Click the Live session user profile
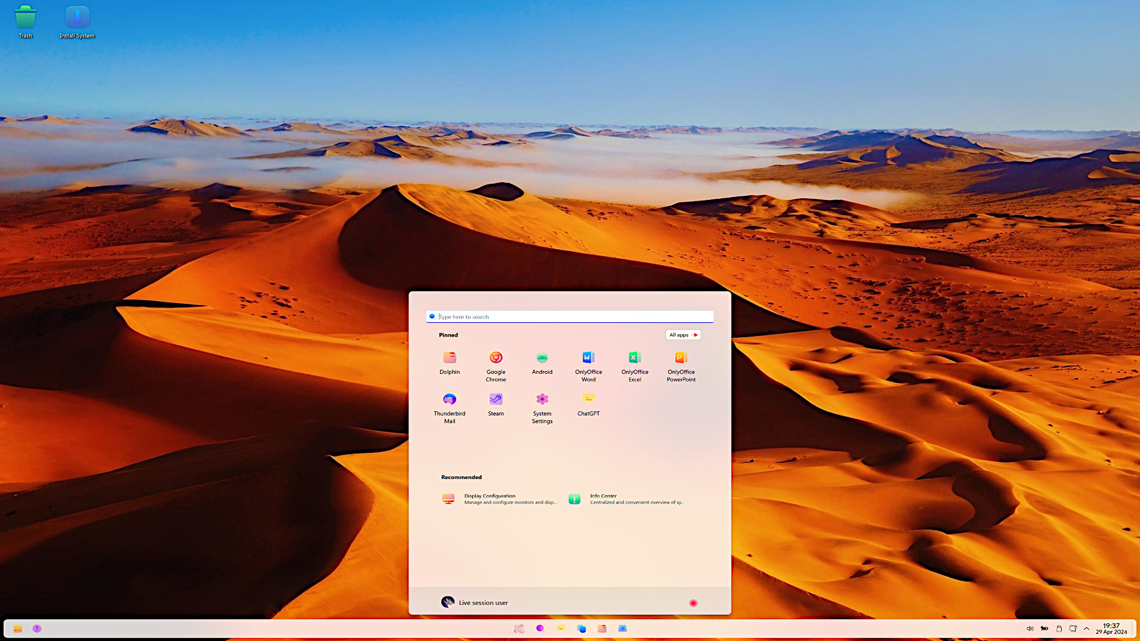Image resolution: width=1140 pixels, height=641 pixels. (475, 602)
